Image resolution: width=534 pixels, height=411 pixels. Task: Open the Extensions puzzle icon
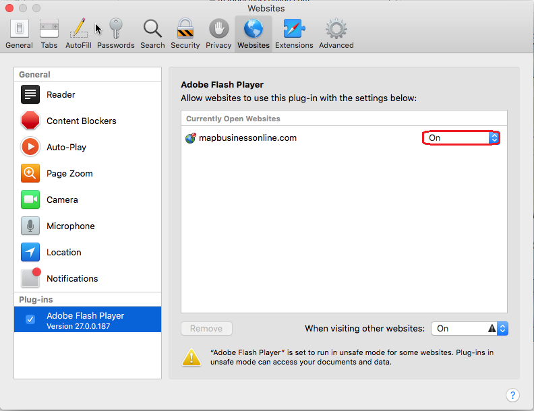click(294, 28)
